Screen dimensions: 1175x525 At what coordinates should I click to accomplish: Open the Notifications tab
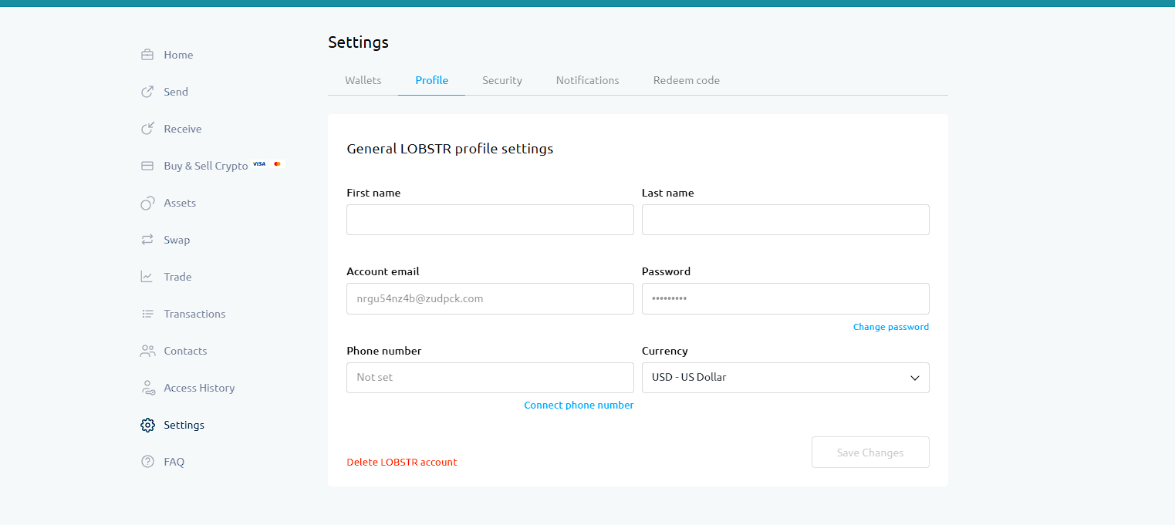[x=587, y=79]
